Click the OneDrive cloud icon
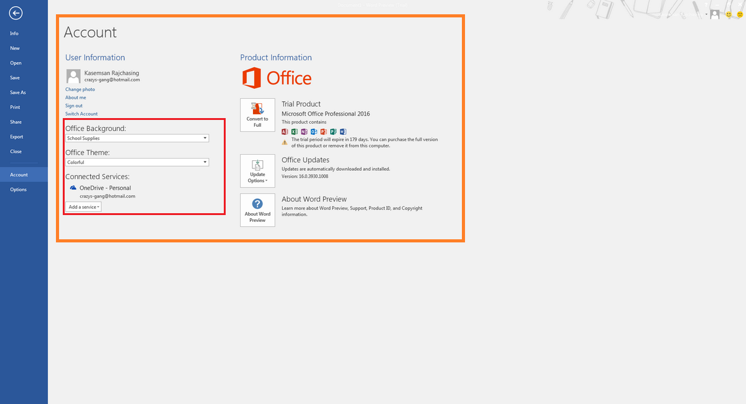Viewport: 746px width, 404px height. [73, 188]
